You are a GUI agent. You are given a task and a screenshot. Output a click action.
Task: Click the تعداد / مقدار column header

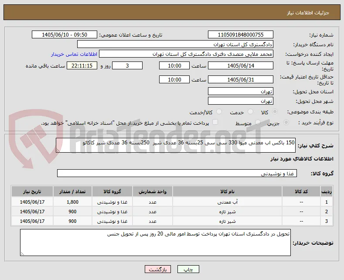pos(72,191)
